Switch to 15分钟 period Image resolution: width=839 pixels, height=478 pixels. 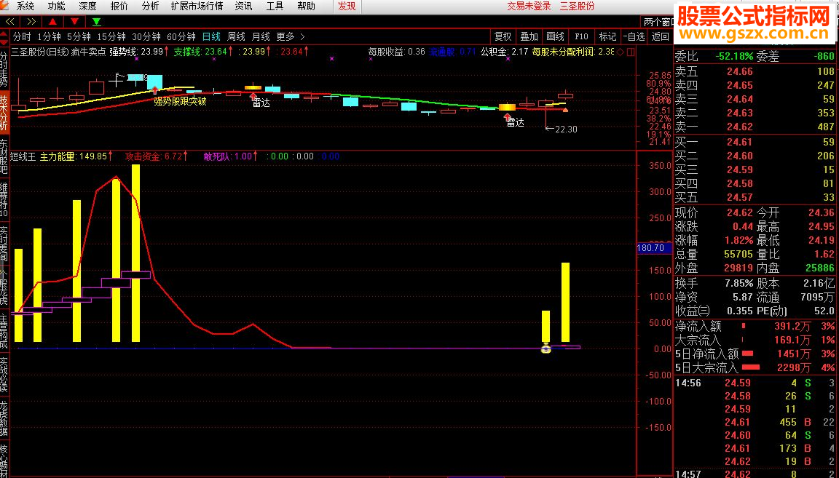pos(111,37)
